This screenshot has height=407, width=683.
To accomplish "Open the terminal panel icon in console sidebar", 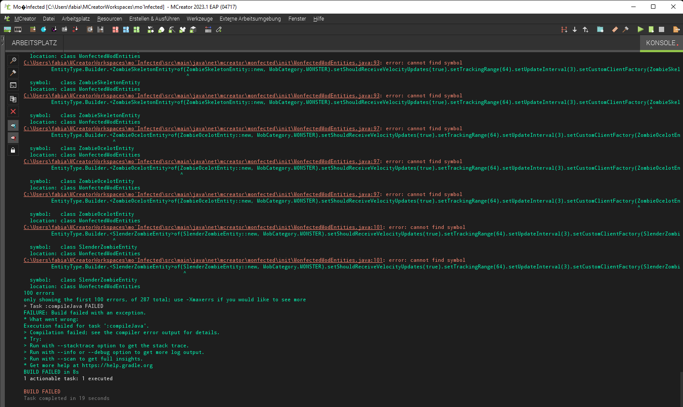I will (x=13, y=86).
